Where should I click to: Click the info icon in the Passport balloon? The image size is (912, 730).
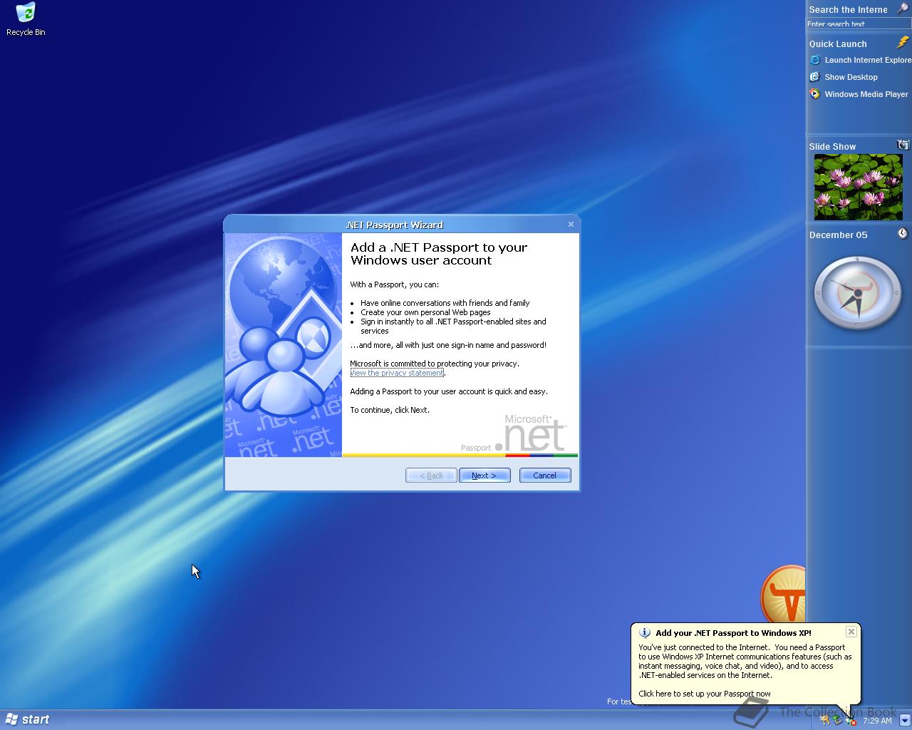(x=645, y=633)
